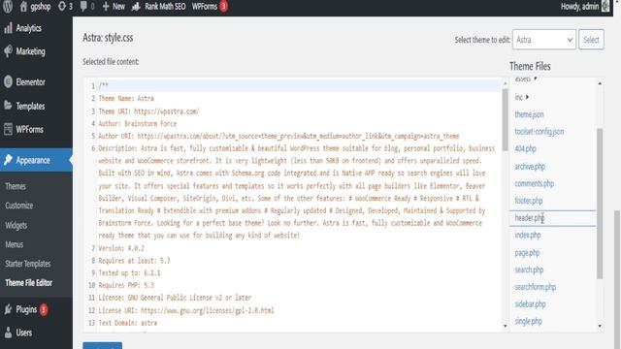
Task: Click the WPForms sidebar icon
Action: coord(8,129)
